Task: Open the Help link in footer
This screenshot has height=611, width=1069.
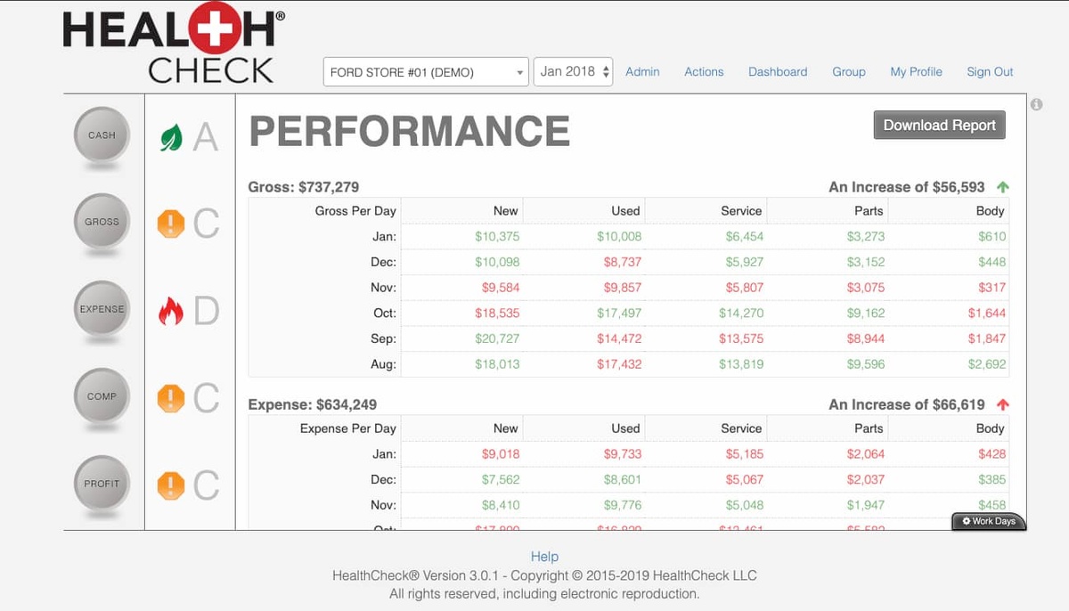Action: coord(544,557)
